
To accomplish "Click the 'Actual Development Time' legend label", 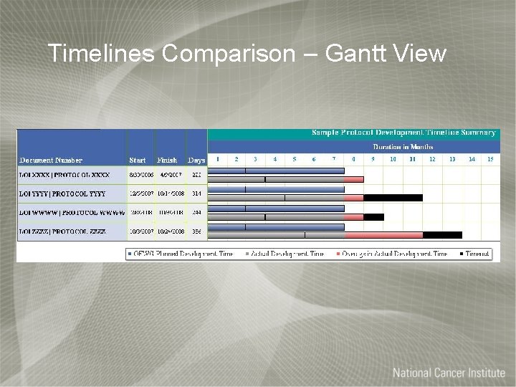I will [x=287, y=254].
